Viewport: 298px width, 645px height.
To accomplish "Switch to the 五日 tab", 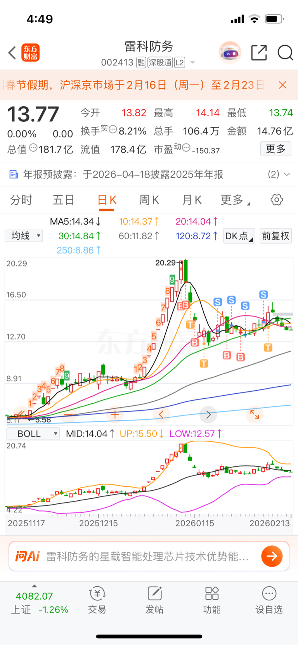I will click(64, 200).
